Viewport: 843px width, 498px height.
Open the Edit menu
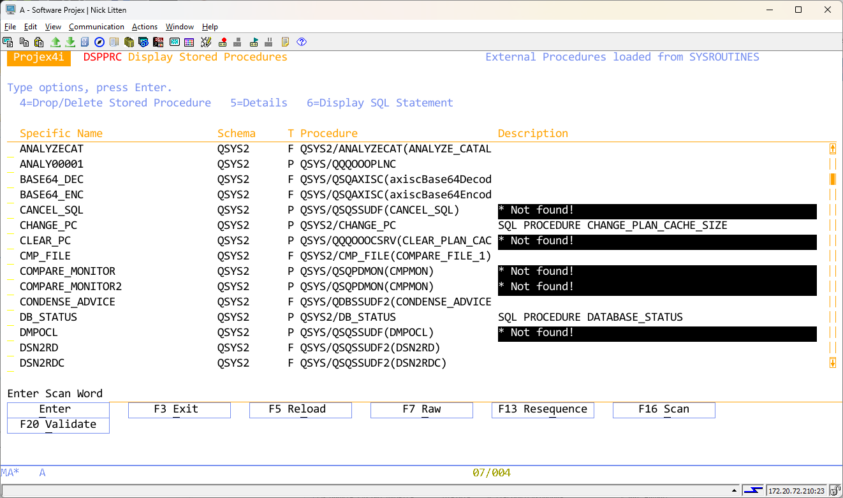[31, 27]
